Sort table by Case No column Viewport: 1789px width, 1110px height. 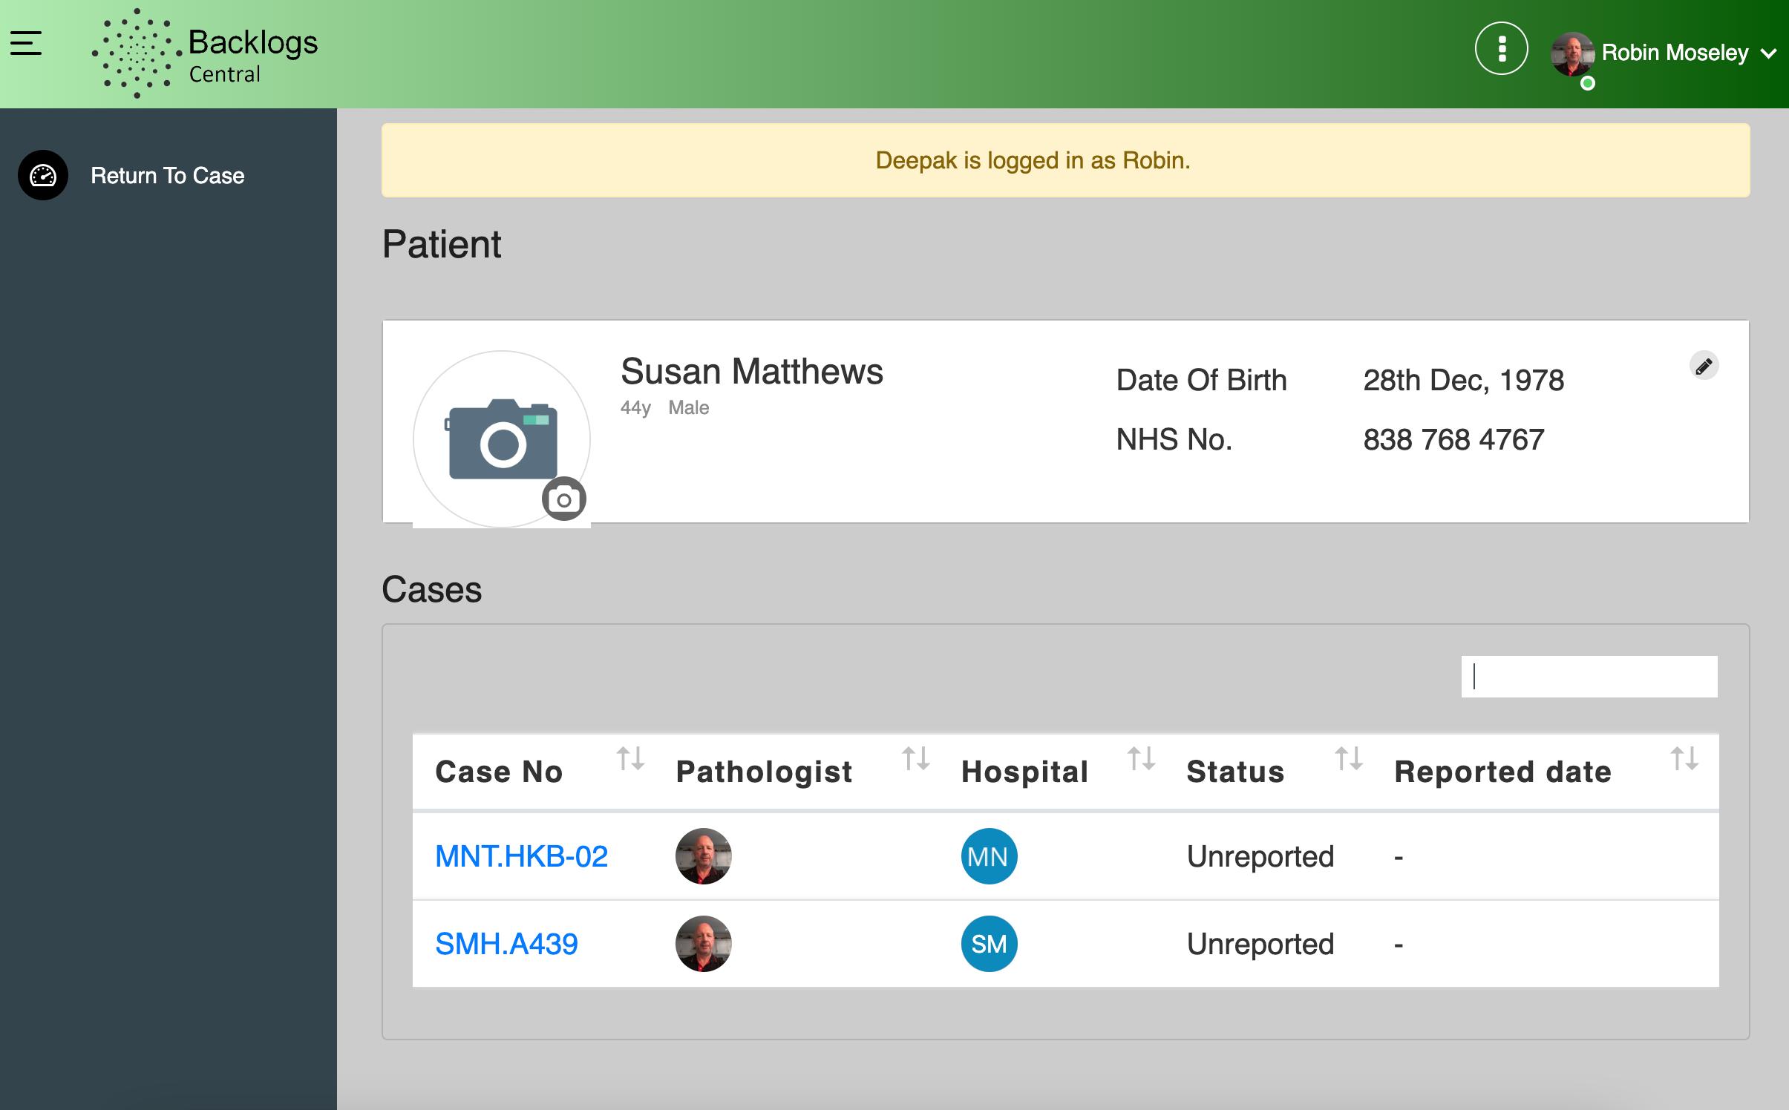(630, 759)
